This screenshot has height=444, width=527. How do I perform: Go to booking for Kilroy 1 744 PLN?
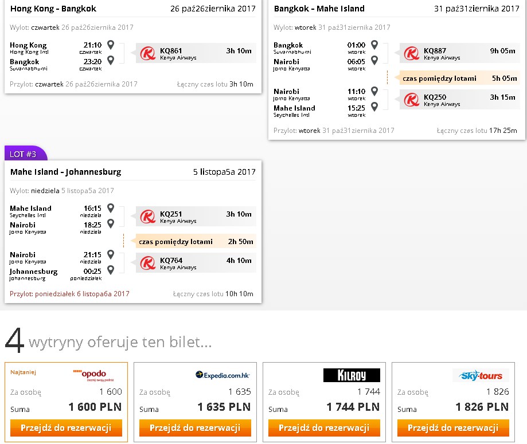[325, 428]
